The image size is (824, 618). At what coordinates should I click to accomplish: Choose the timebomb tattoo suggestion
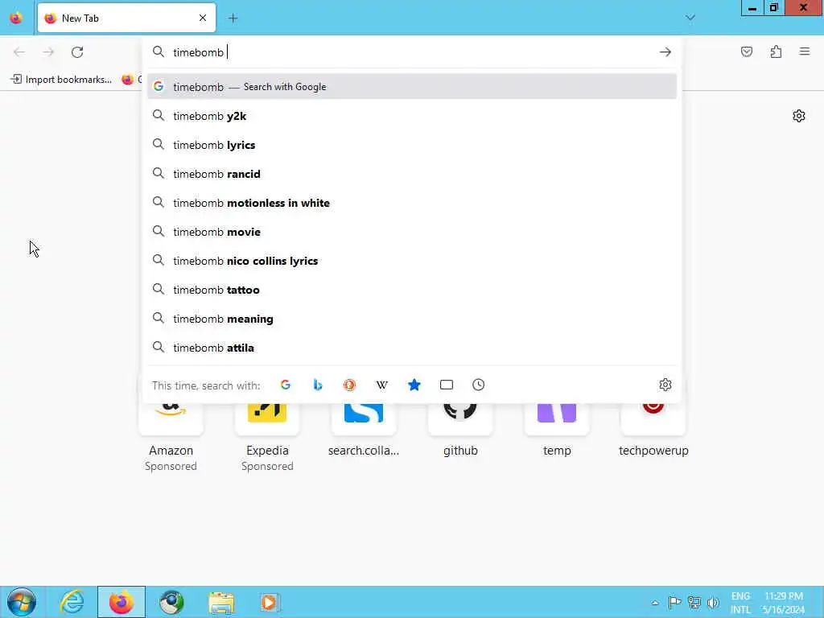412,289
